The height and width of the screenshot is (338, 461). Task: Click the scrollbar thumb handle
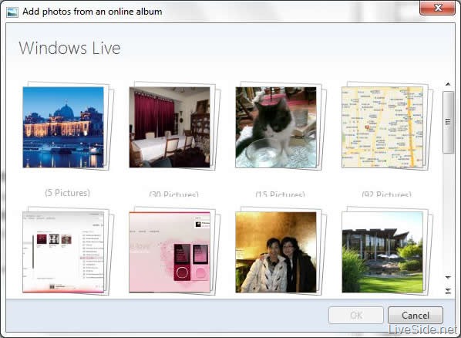[x=448, y=122]
